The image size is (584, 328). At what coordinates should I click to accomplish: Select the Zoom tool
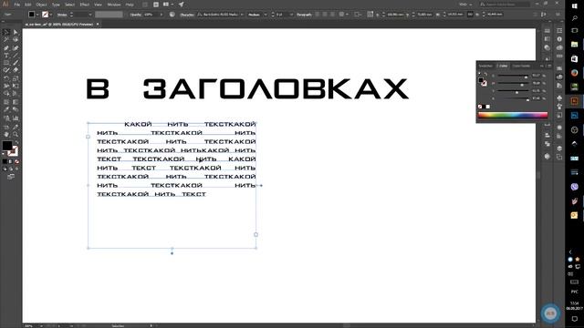tap(16, 134)
